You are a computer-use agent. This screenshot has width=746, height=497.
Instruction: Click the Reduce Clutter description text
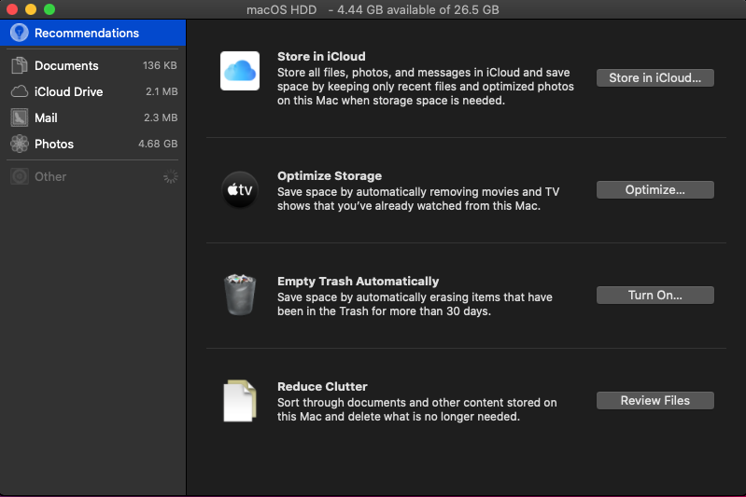pos(417,409)
